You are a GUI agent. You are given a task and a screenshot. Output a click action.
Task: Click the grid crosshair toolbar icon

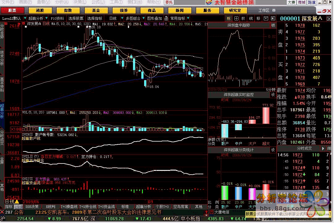pos(236,19)
